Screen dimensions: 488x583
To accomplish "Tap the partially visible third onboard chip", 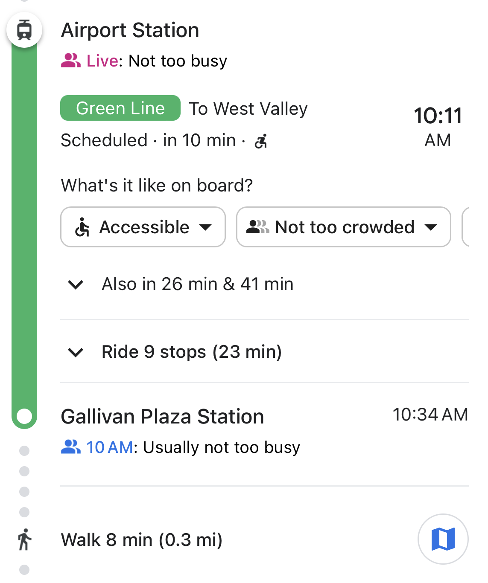I will pyautogui.click(x=466, y=227).
